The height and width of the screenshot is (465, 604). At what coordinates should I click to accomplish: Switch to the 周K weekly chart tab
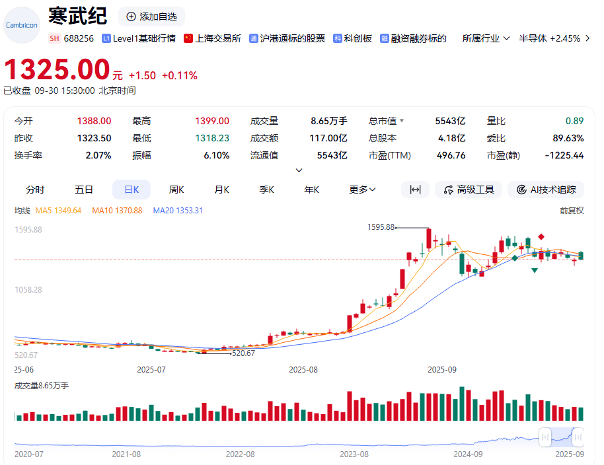176,190
